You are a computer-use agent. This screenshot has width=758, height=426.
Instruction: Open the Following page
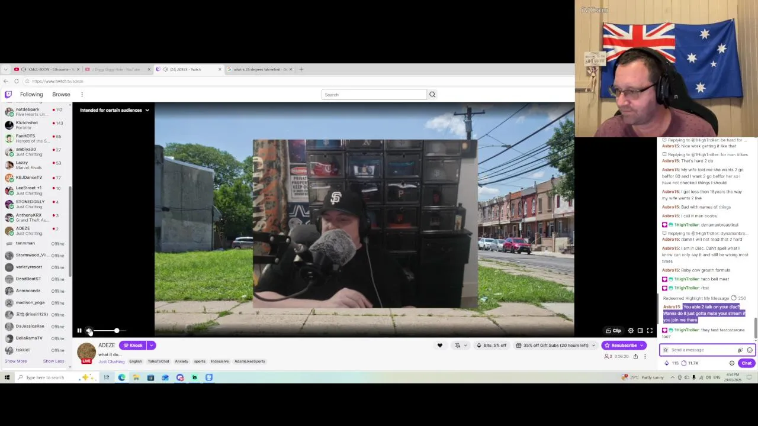(x=31, y=94)
